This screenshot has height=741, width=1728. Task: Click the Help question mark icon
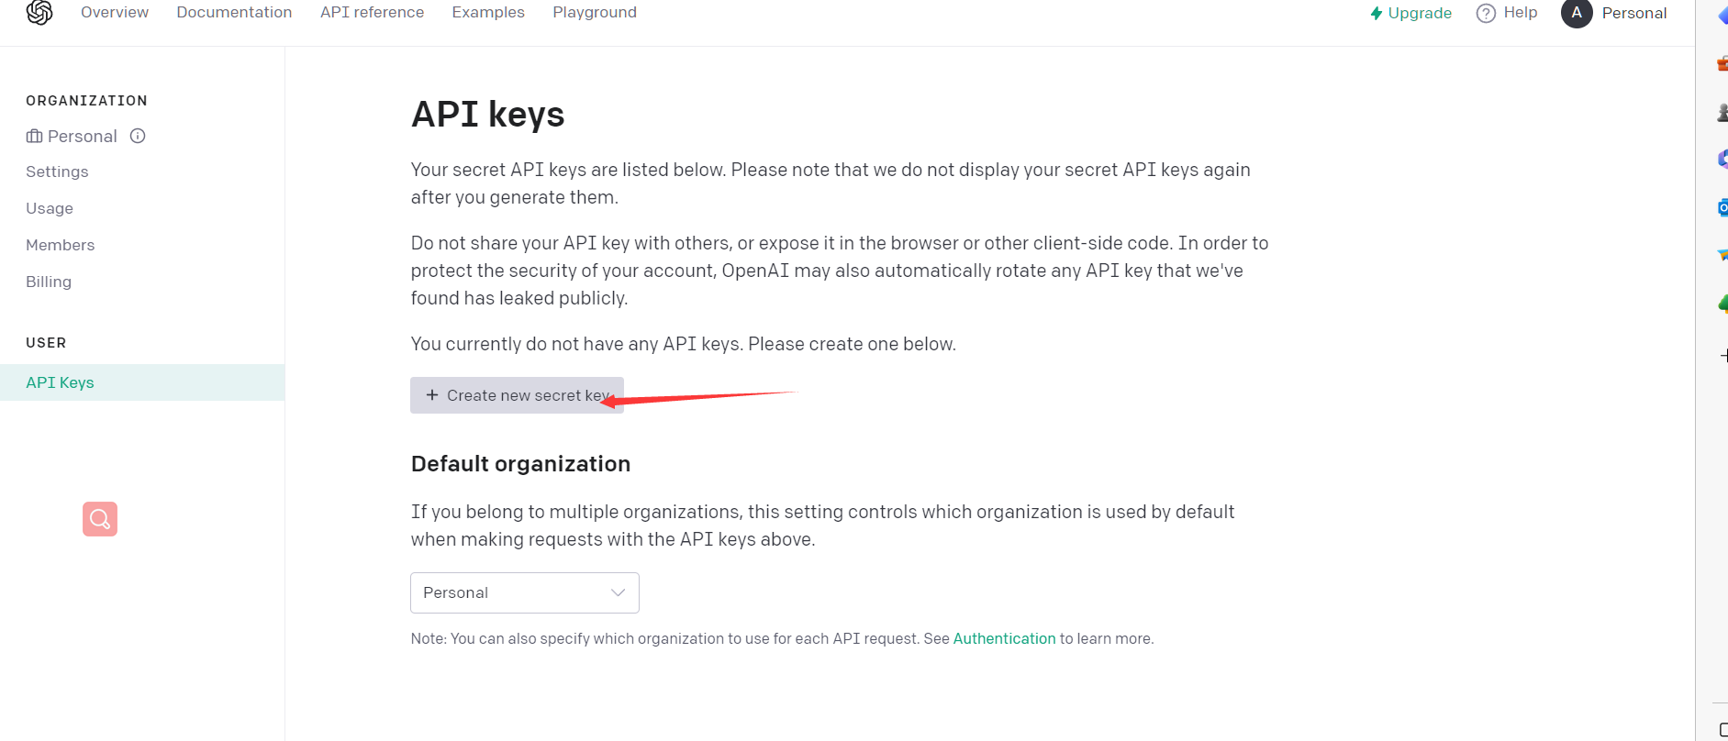coord(1486,13)
